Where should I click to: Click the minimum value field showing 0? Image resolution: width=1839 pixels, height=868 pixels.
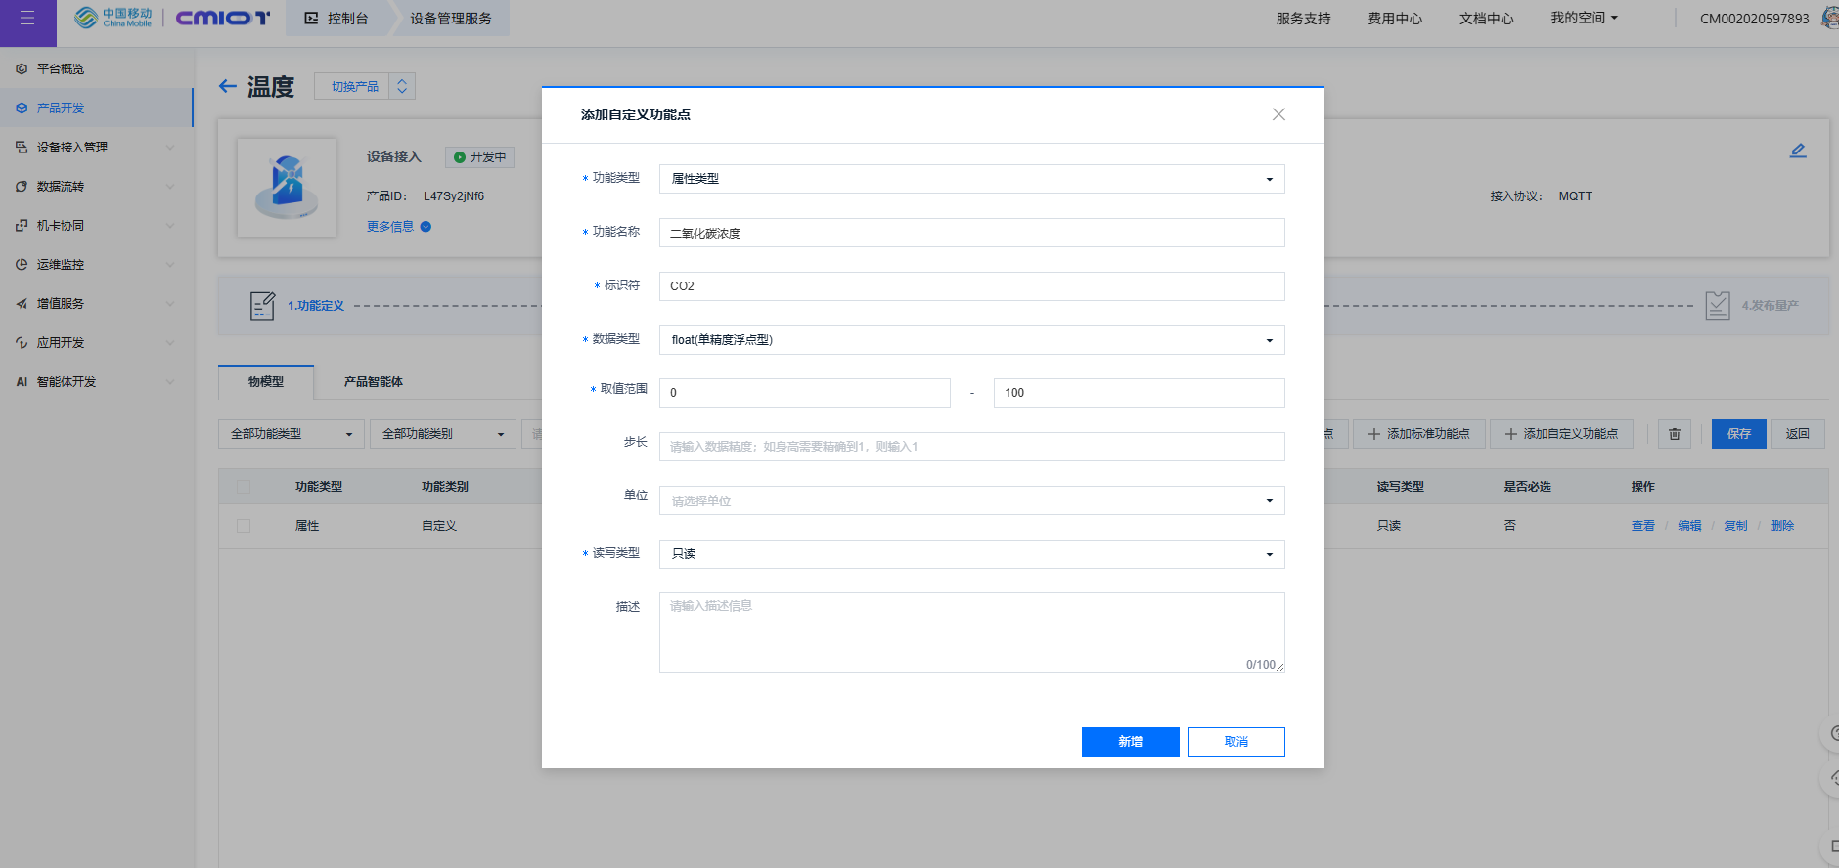point(805,393)
